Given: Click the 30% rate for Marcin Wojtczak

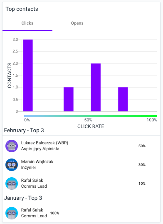Looking at the screenshot, I should [142, 165].
